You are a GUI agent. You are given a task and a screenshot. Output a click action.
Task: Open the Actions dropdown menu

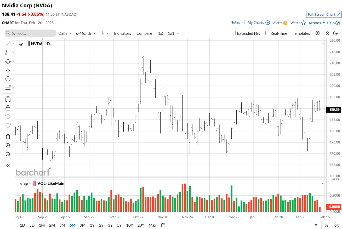[x=317, y=23]
